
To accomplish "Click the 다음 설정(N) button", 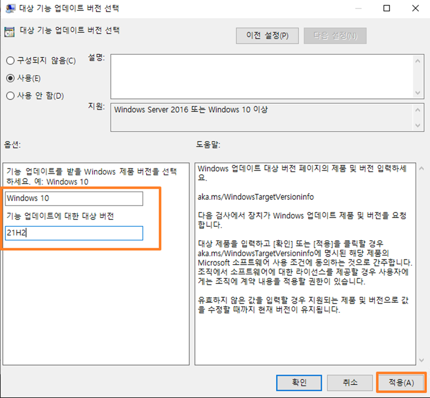I will click(x=335, y=36).
